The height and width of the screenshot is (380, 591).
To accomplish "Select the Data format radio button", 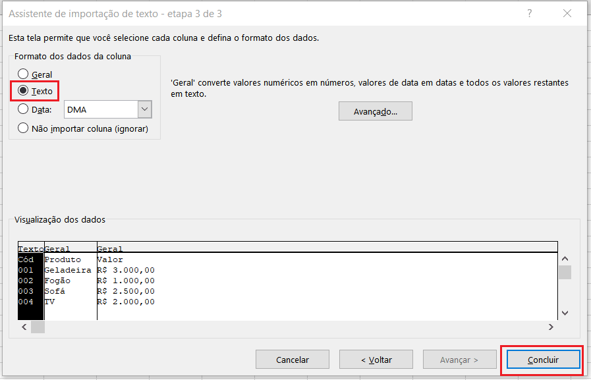I will pyautogui.click(x=24, y=109).
